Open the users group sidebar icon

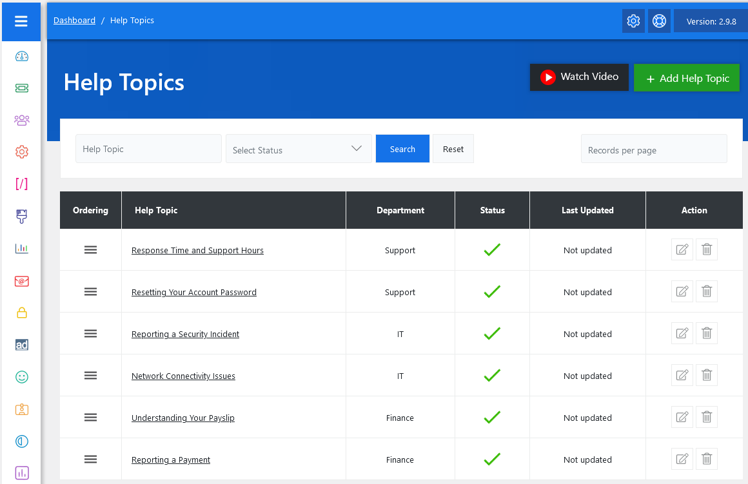[22, 120]
